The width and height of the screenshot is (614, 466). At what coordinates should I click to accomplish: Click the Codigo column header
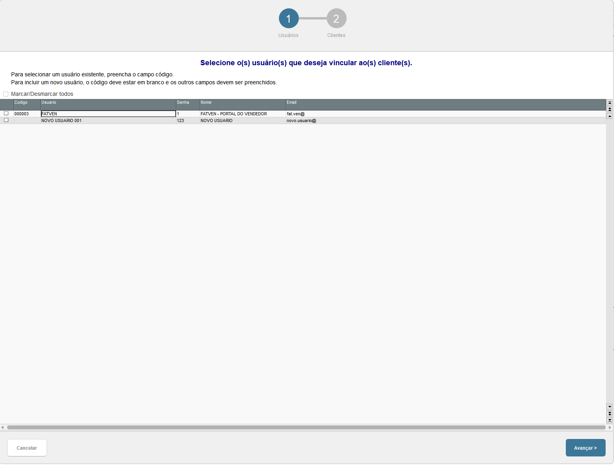[x=27, y=105]
